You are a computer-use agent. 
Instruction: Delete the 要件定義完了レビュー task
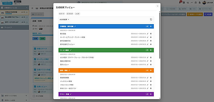click(x=151, y=44)
